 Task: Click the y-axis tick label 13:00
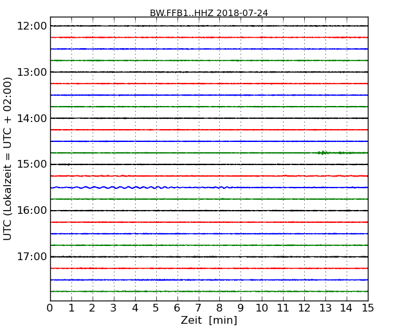32,72
